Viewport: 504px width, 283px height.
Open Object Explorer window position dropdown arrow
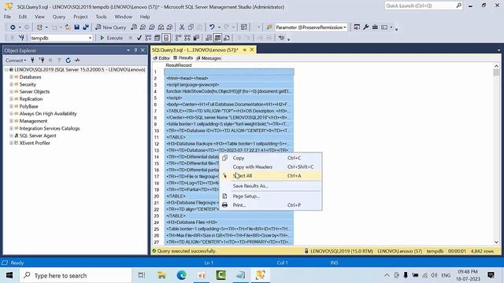pos(128,50)
